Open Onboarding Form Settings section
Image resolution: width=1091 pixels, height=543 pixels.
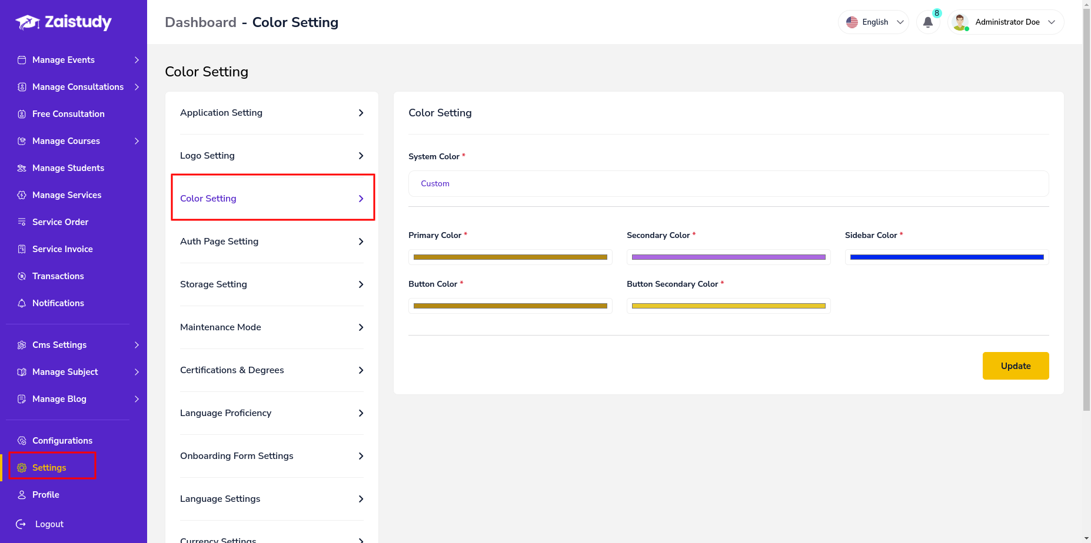[272, 456]
